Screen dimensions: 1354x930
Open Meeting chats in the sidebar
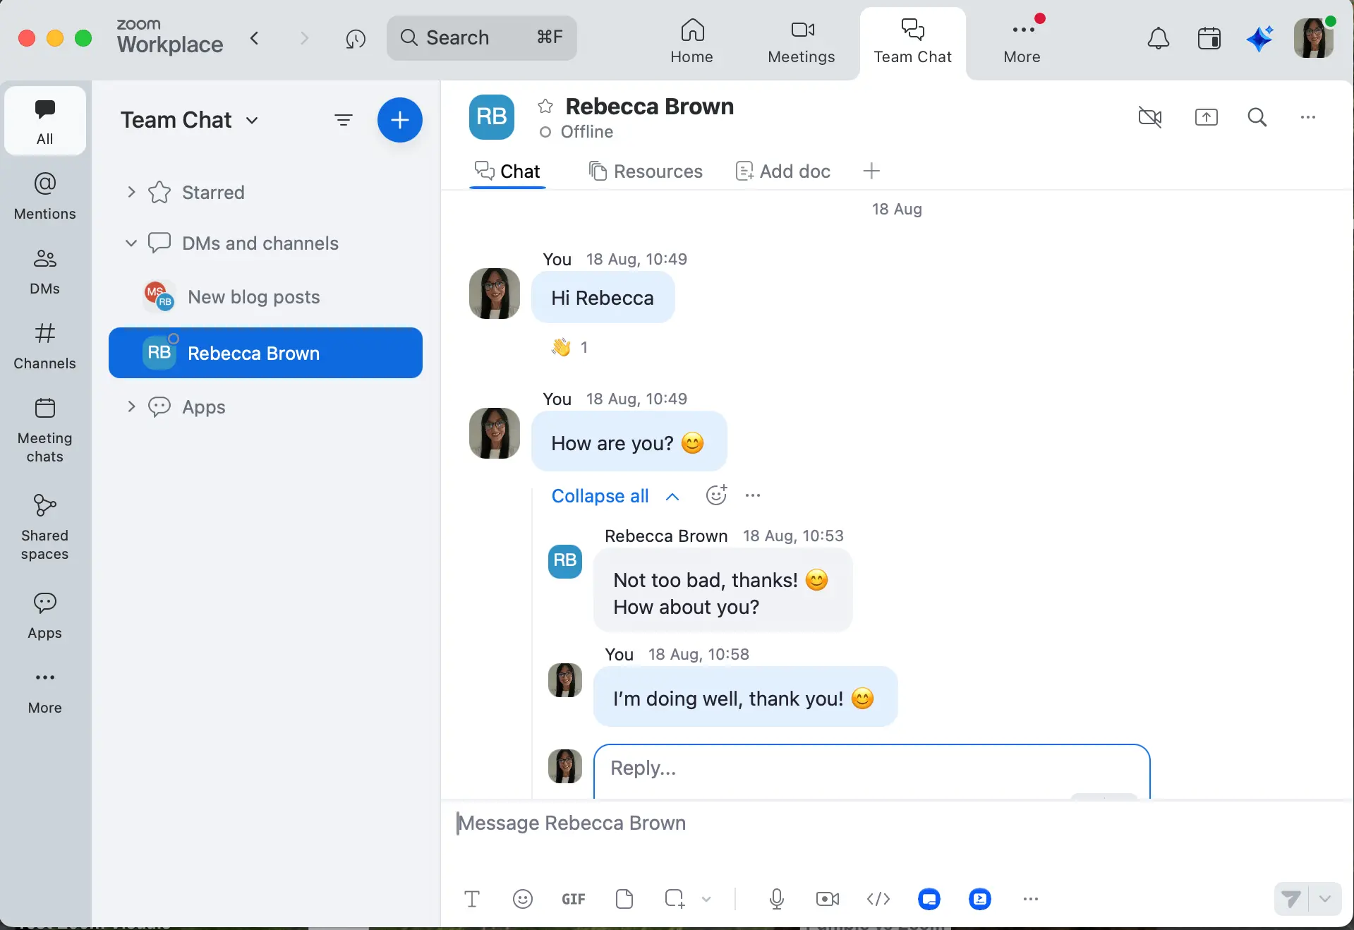click(45, 430)
